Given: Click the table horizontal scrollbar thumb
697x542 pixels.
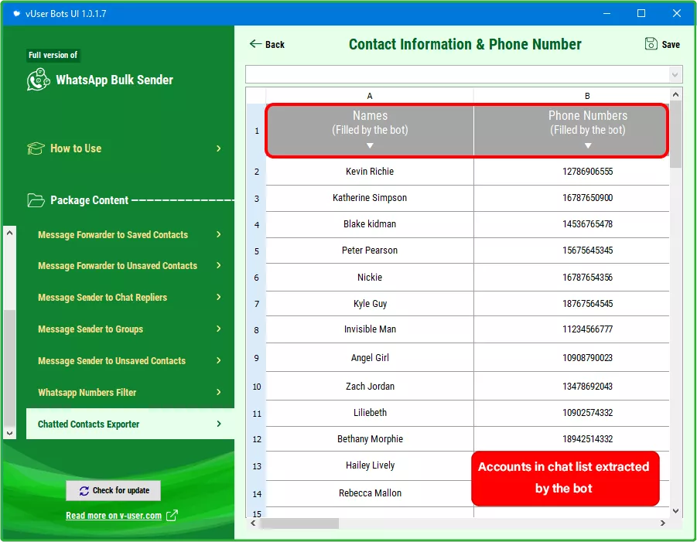Looking at the screenshot, I should coord(299,523).
